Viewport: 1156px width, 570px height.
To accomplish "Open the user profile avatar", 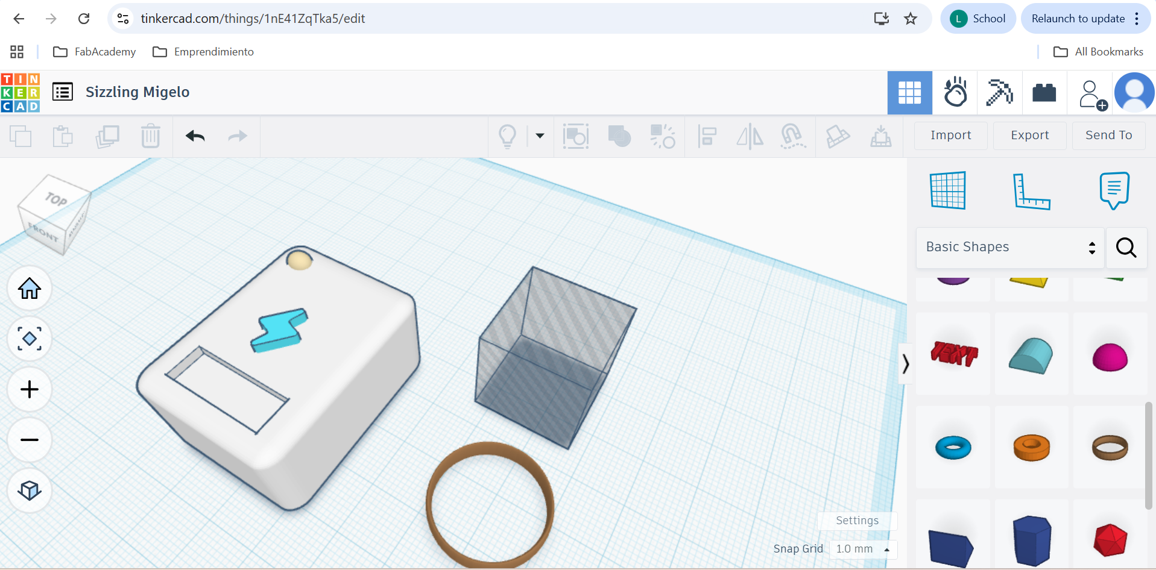I will [x=1134, y=93].
